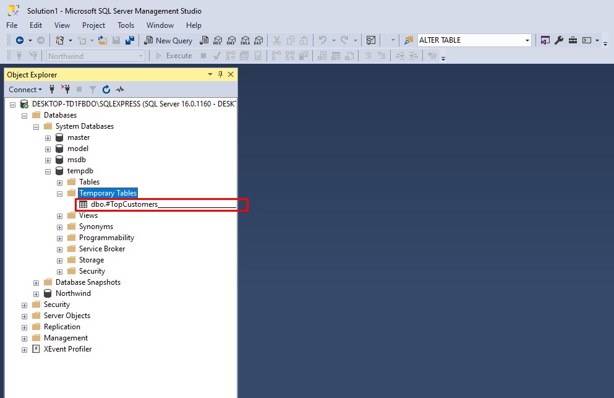Pin the Object Explorer panel
614x398 pixels.
point(221,74)
